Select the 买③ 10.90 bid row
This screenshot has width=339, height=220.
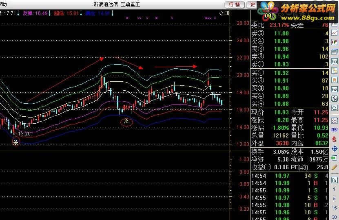coord(290,88)
